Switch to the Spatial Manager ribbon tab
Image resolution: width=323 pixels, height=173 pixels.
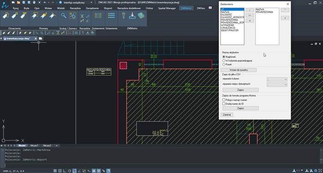167,8
